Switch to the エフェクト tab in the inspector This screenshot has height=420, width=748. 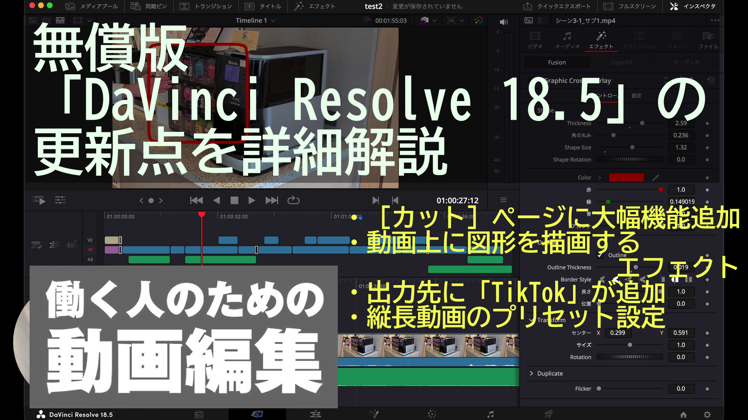click(601, 41)
